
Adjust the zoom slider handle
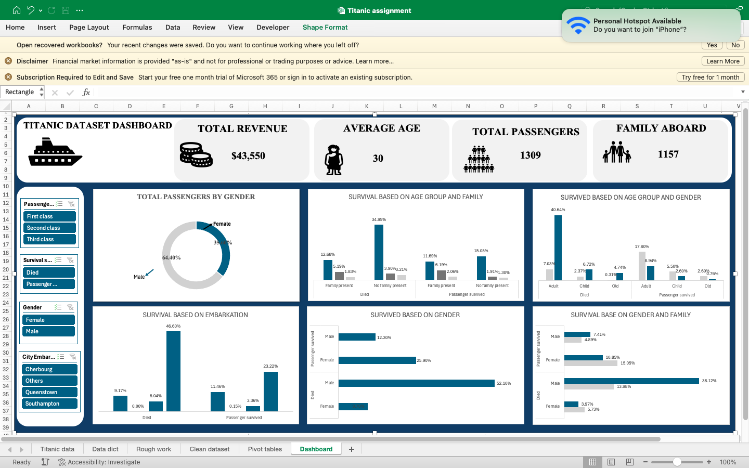[x=677, y=462]
